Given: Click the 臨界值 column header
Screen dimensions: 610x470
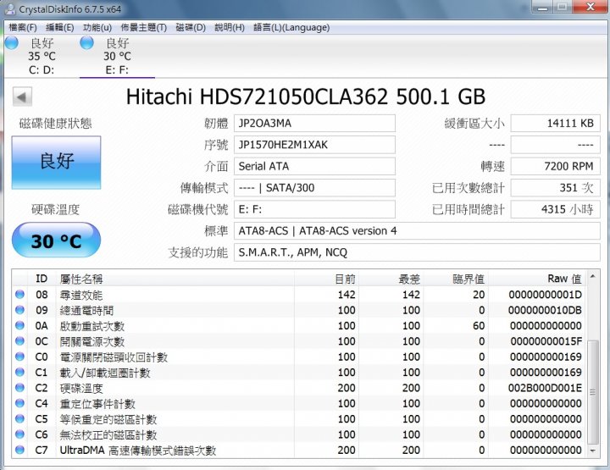Looking at the screenshot, I should pos(456,279).
